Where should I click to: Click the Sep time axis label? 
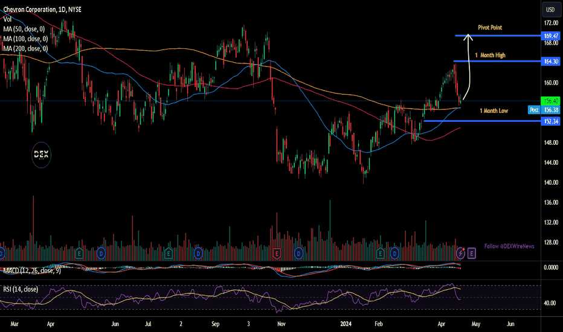tap(216, 324)
